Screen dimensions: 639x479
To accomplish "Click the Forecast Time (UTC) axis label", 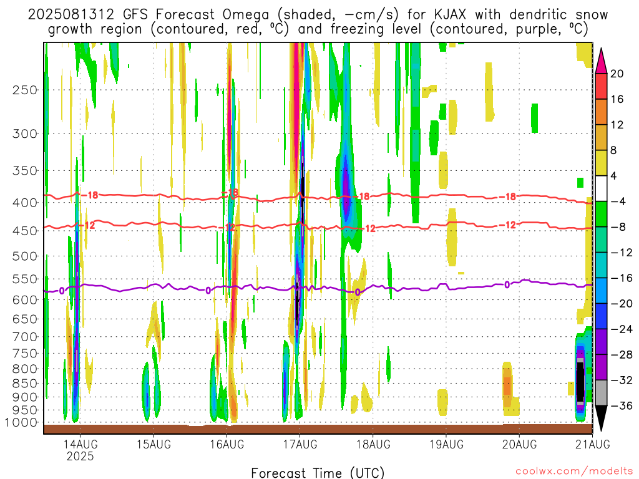I will point(318,473).
